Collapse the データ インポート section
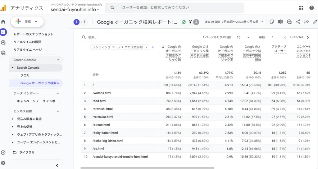Image resolution: width=318 pixels, height=169 pixels. click(x=58, y=93)
